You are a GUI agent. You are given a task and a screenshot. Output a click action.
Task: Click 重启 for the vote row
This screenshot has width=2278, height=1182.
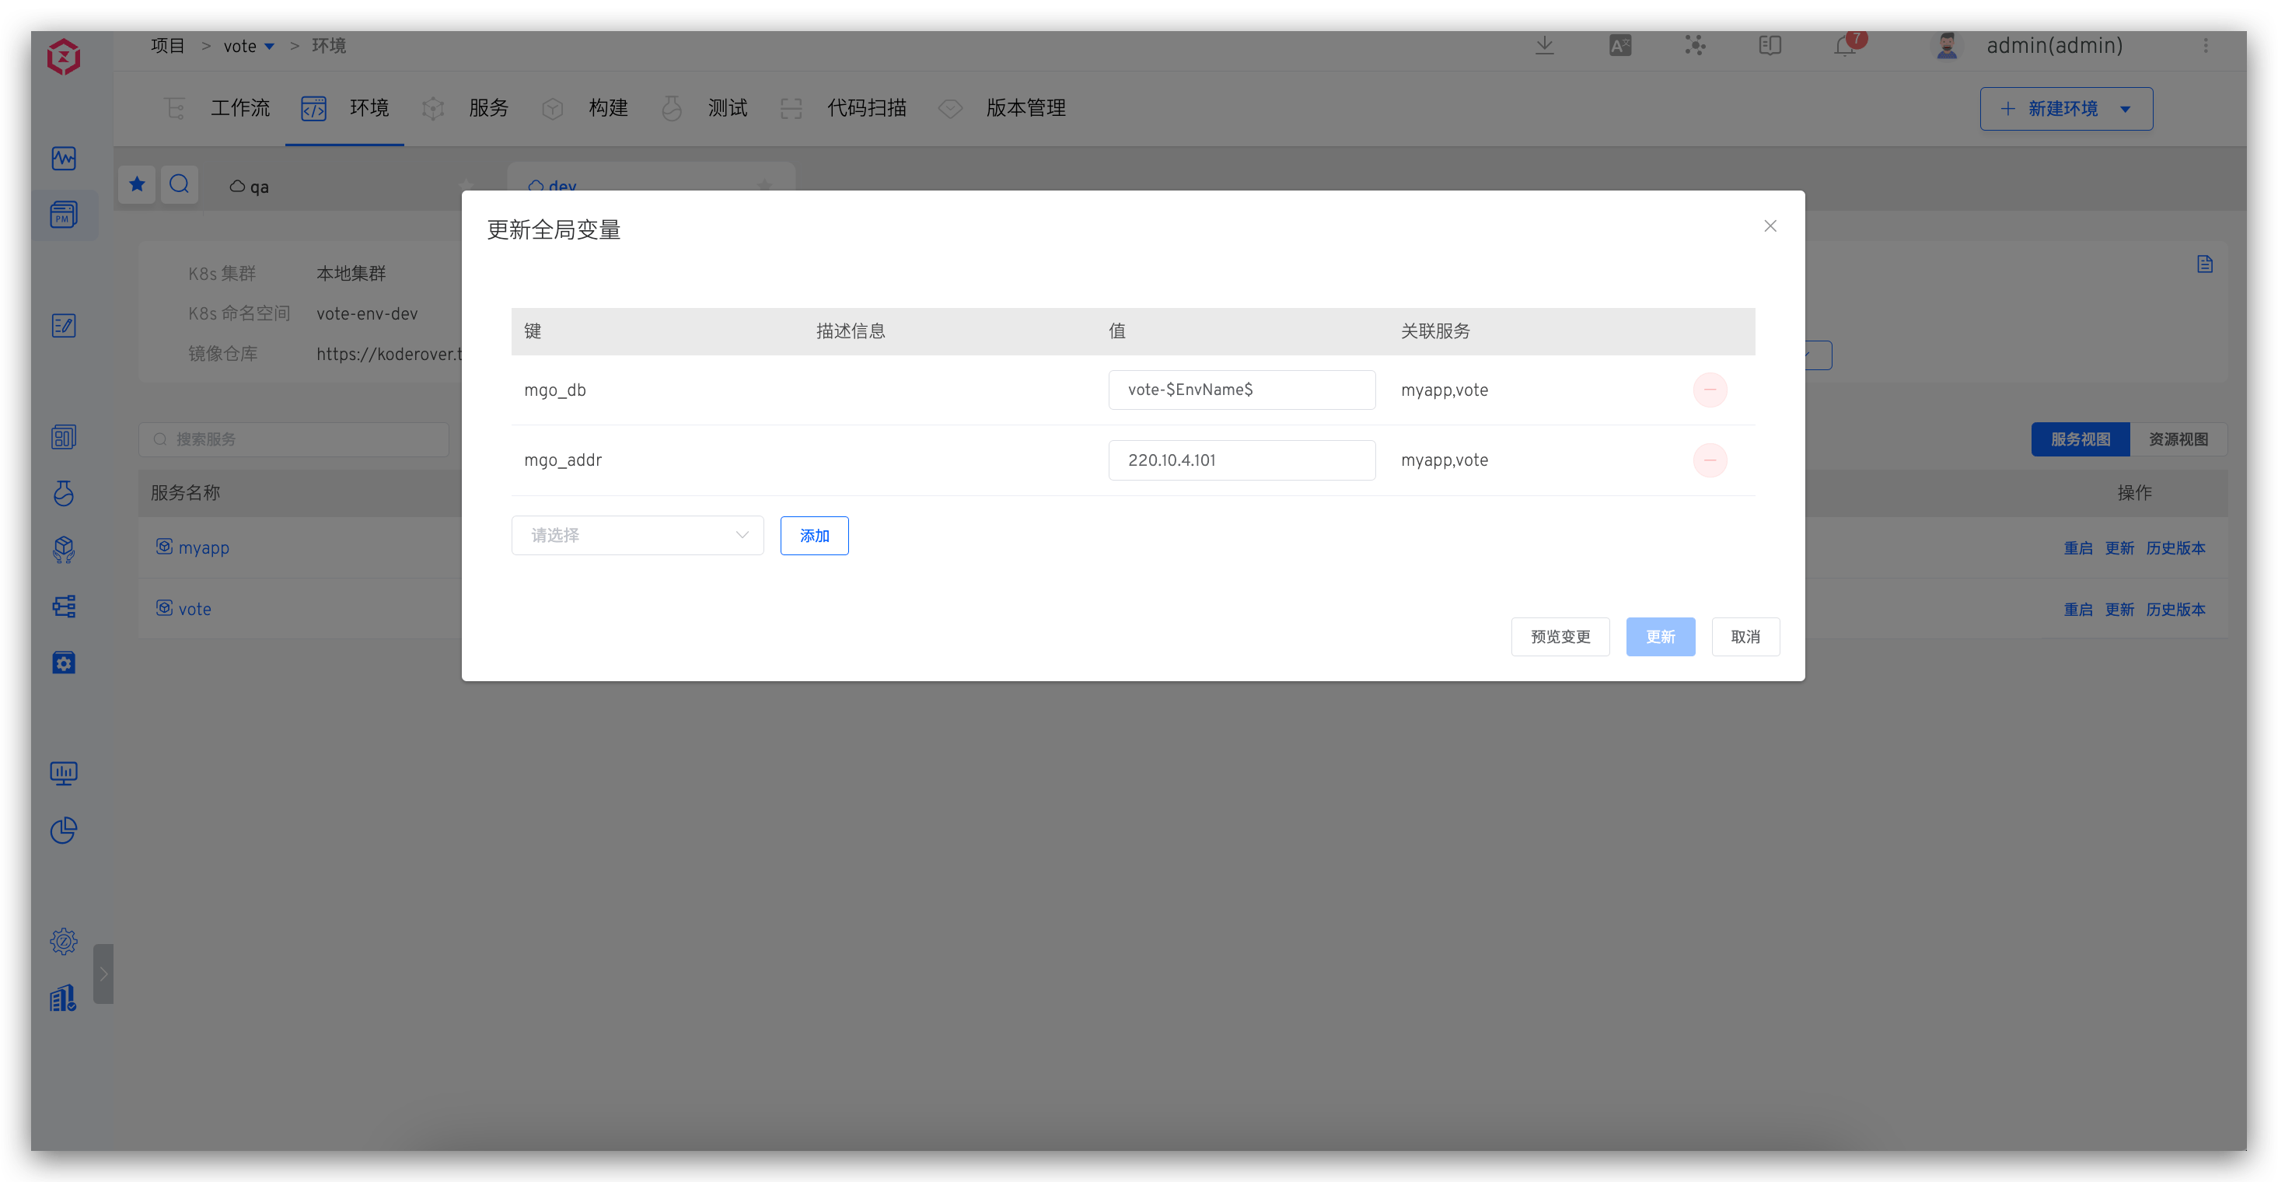2078,610
